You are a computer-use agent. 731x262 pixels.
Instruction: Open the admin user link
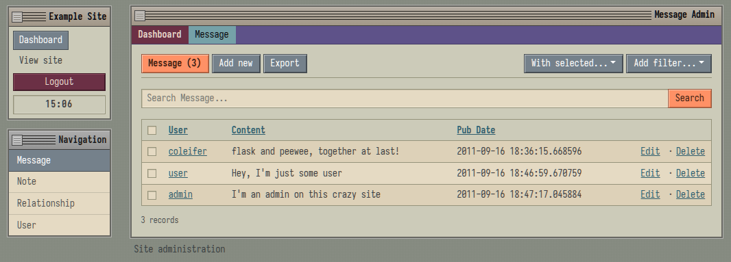pos(180,194)
